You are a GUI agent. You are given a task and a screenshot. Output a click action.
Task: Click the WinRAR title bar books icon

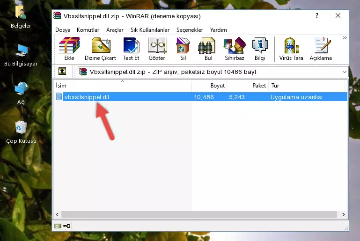point(57,16)
